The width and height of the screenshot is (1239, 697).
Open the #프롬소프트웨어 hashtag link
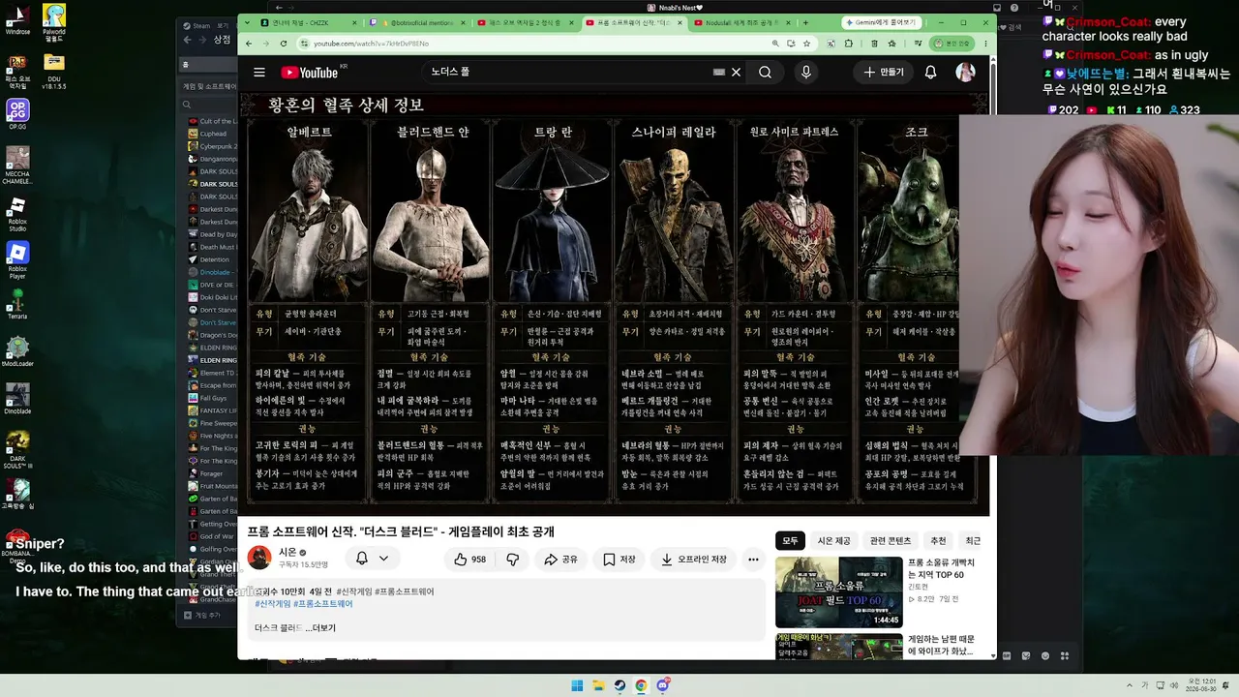(323, 604)
